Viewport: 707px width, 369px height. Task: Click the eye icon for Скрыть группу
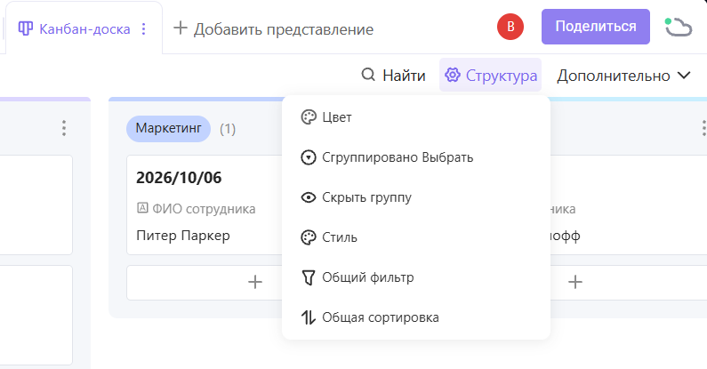pos(309,197)
